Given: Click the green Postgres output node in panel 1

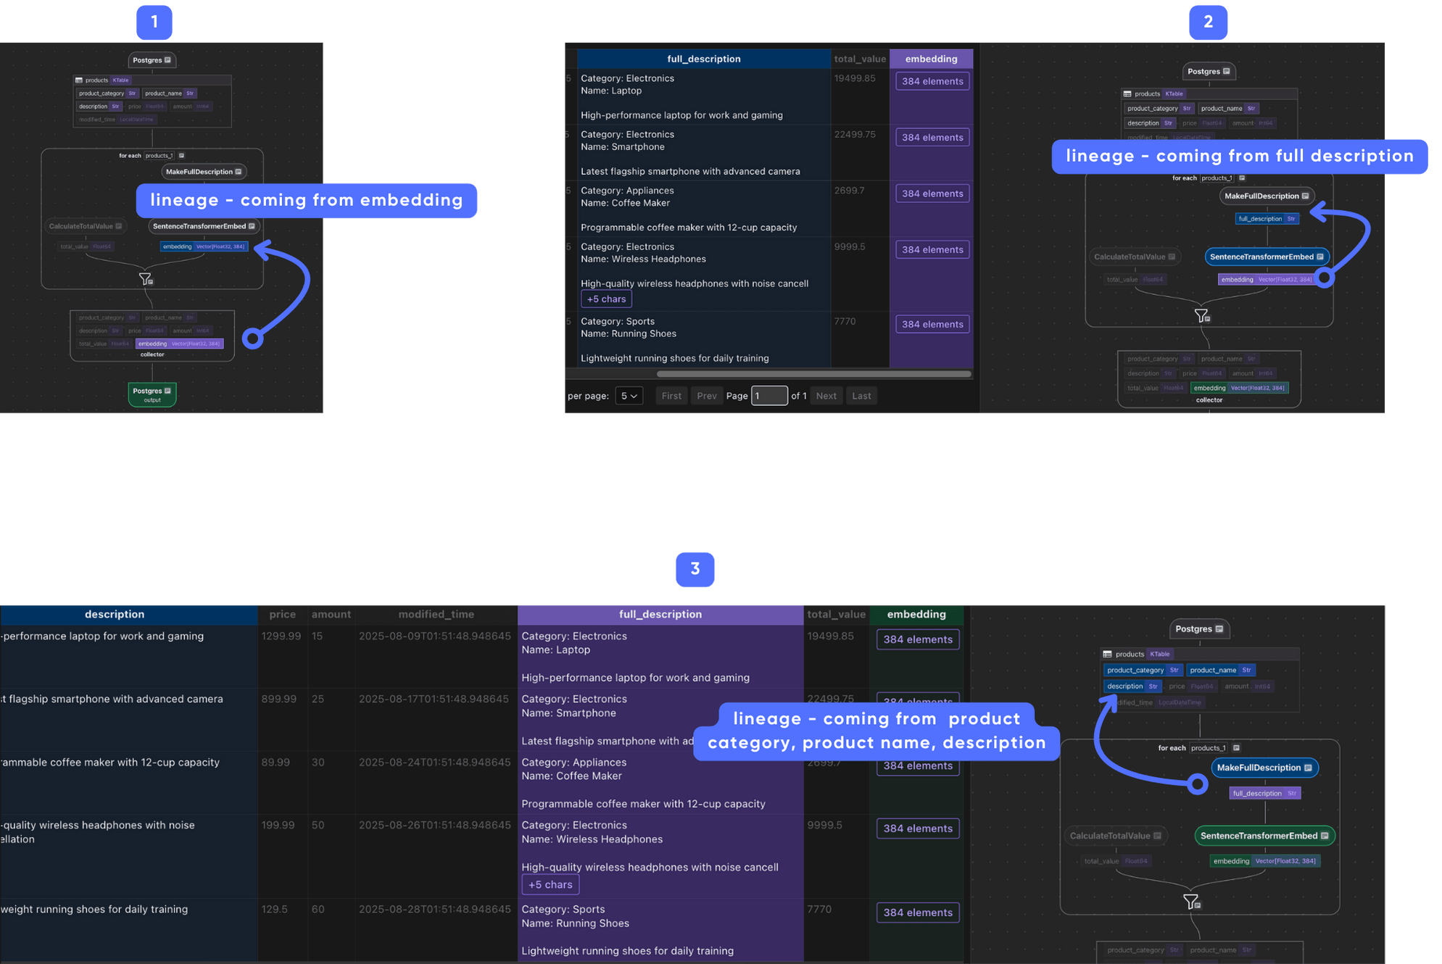Looking at the screenshot, I should 152,394.
